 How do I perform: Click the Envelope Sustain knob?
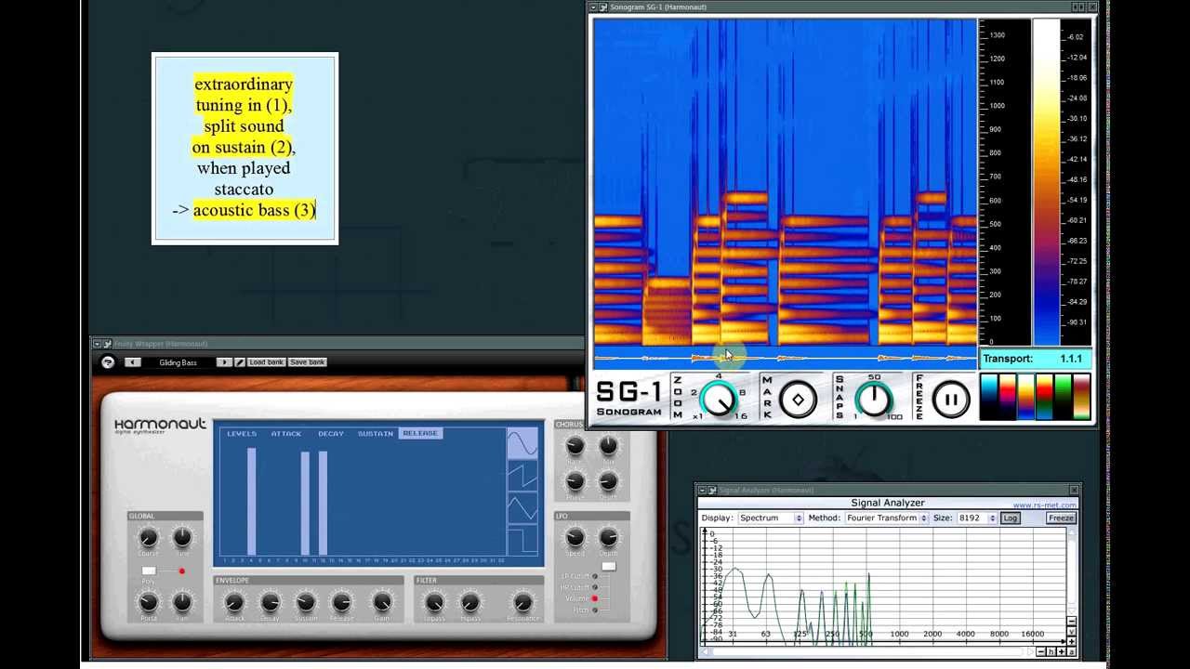tap(305, 602)
